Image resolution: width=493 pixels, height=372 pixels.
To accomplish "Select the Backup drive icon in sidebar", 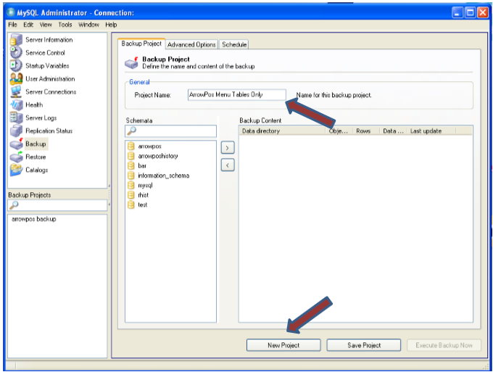I will 17,144.
